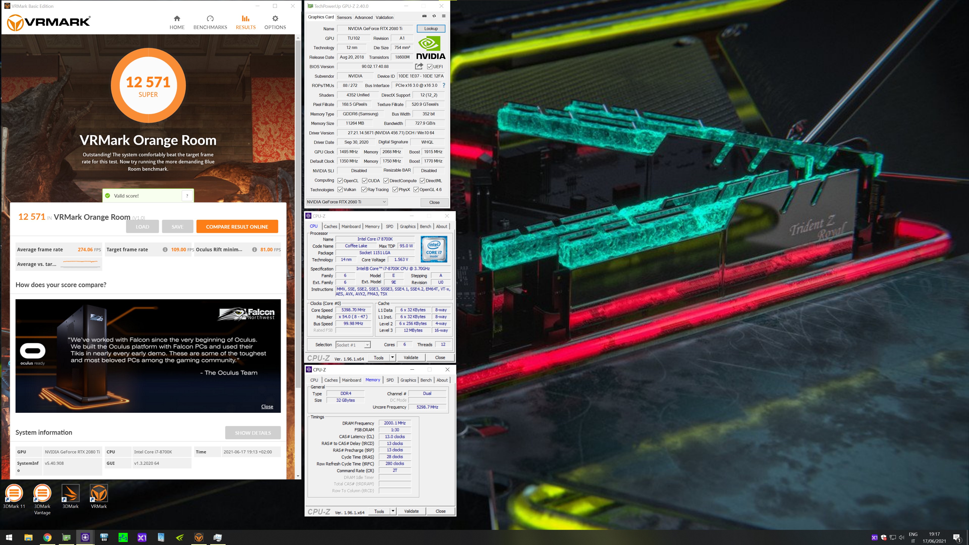The width and height of the screenshot is (969, 545).
Task: Click LOAD button in VRMark
Action: [x=142, y=227]
